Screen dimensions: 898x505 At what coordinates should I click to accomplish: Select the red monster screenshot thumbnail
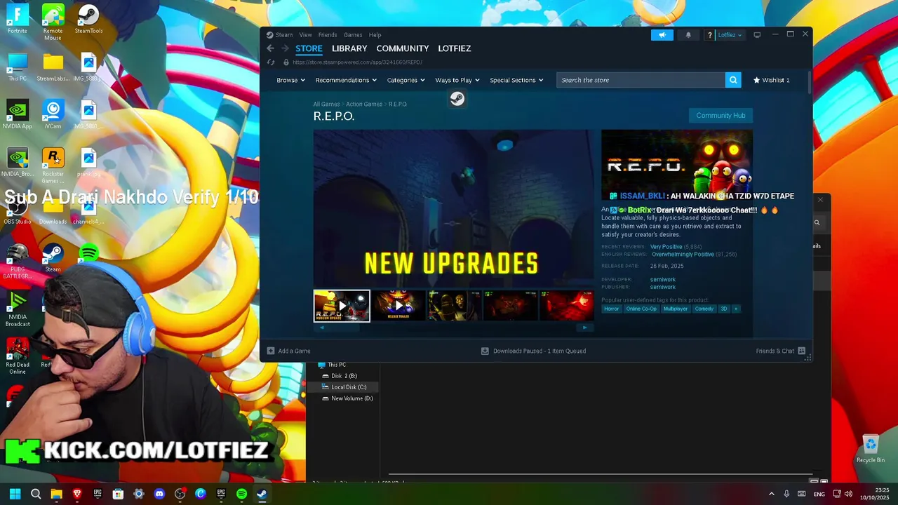pos(566,306)
